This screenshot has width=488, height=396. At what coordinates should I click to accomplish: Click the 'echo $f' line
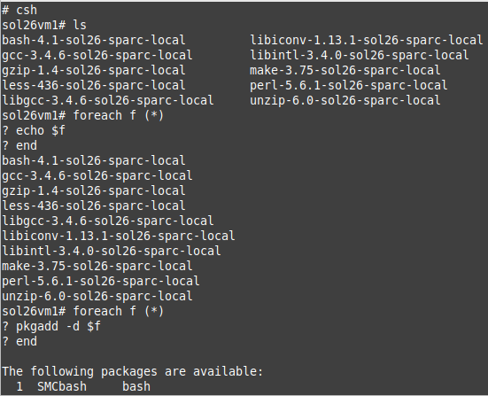click(x=34, y=130)
